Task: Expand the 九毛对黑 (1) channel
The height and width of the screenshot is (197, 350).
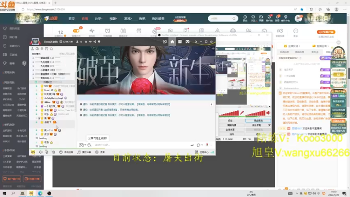Action: click(x=34, y=62)
